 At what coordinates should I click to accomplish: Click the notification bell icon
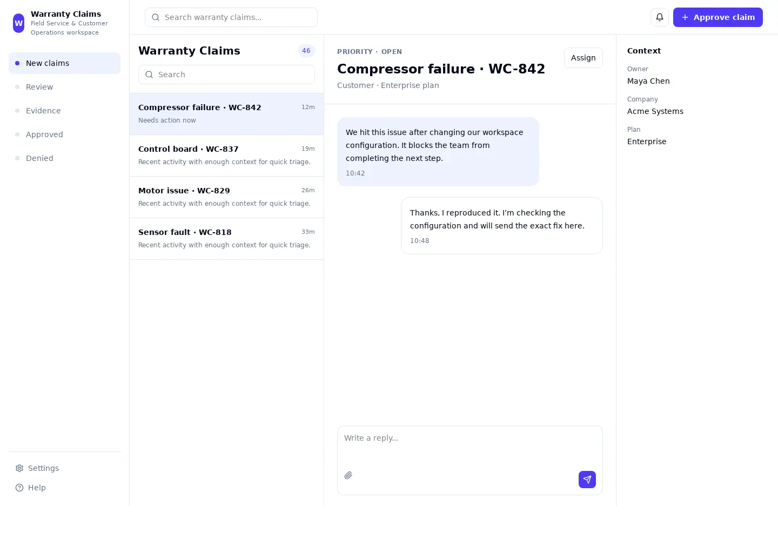click(660, 17)
